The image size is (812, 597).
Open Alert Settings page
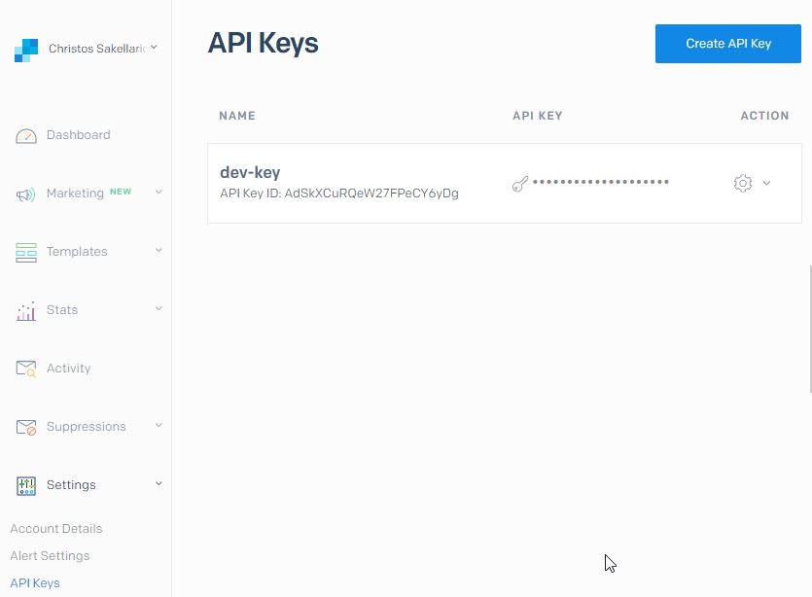click(50, 556)
